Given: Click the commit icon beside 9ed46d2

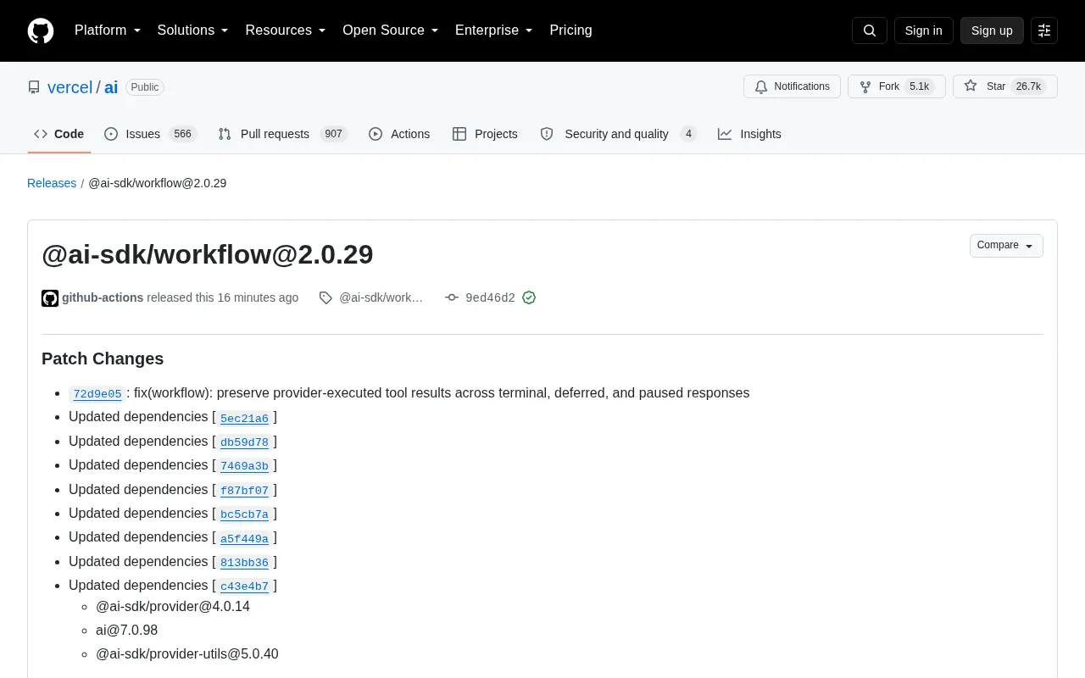Looking at the screenshot, I should click(452, 297).
